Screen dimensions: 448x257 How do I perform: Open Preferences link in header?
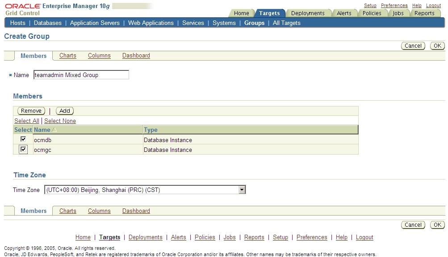coord(394,5)
